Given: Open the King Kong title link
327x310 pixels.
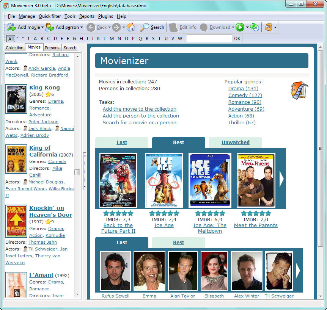Looking at the screenshot, I should [45, 88].
